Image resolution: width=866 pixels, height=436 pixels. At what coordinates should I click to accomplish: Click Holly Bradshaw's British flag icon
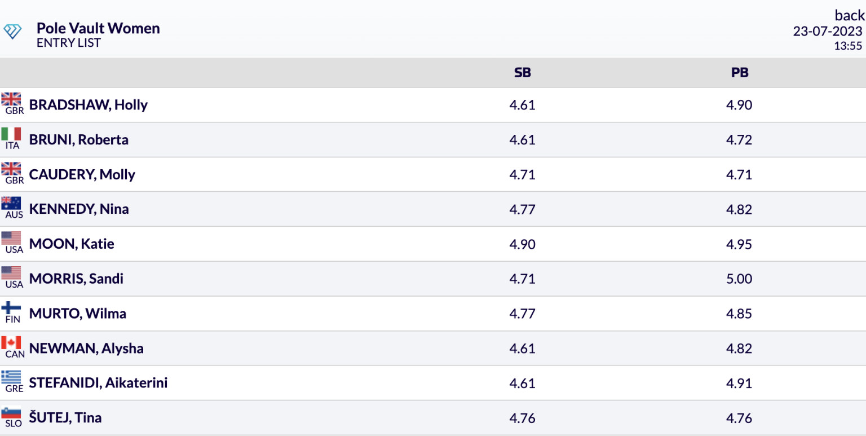(x=11, y=99)
